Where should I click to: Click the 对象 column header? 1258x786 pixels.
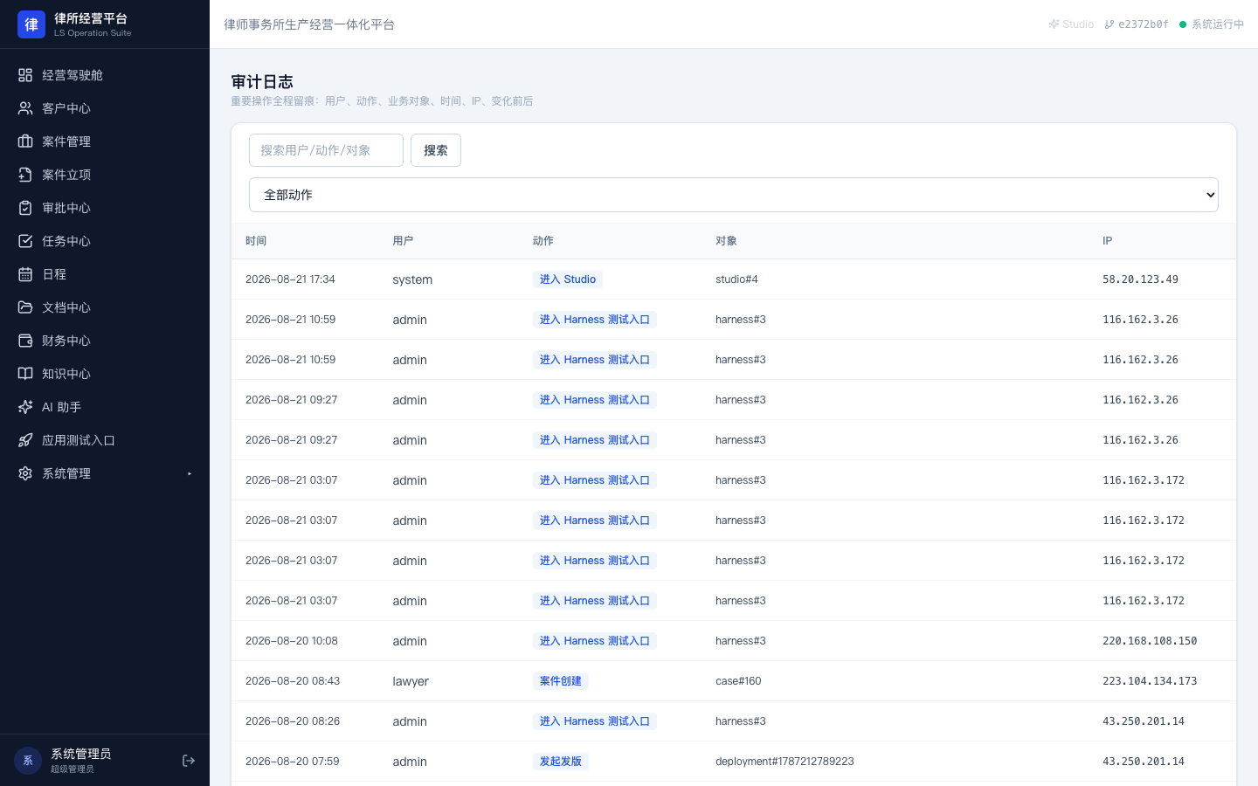click(726, 241)
